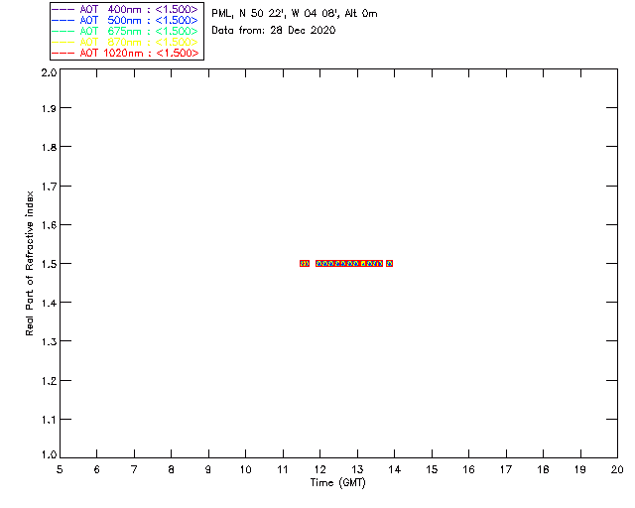
Task: Click x-axis hour label 16
Action: [x=469, y=469]
